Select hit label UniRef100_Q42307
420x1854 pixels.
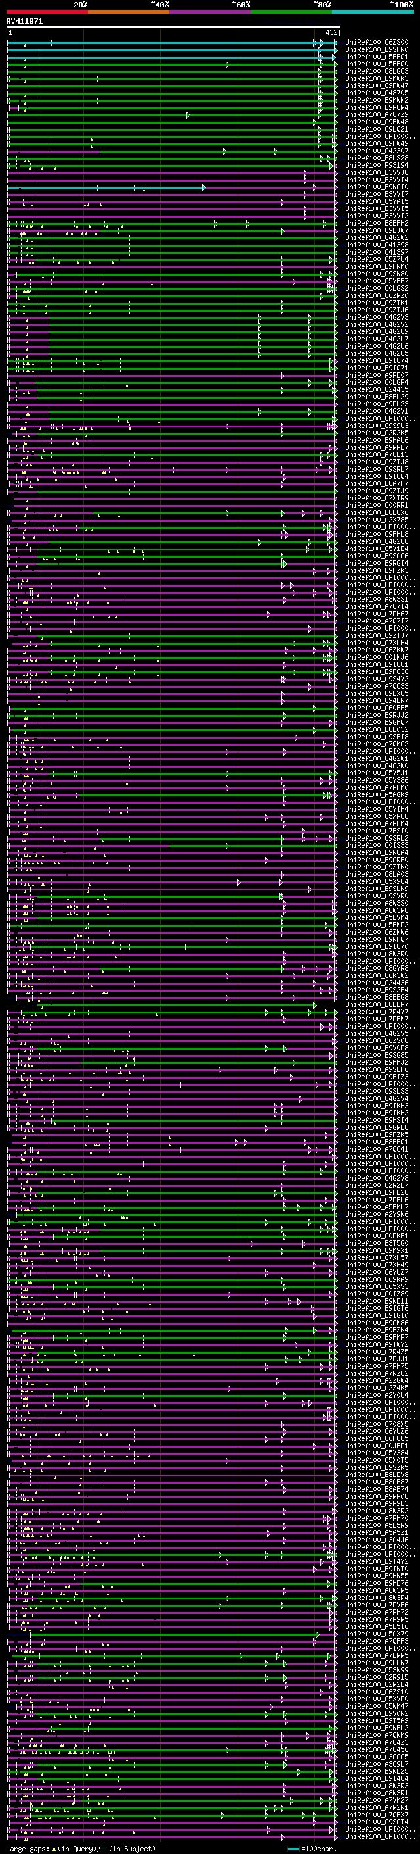pos(377,151)
